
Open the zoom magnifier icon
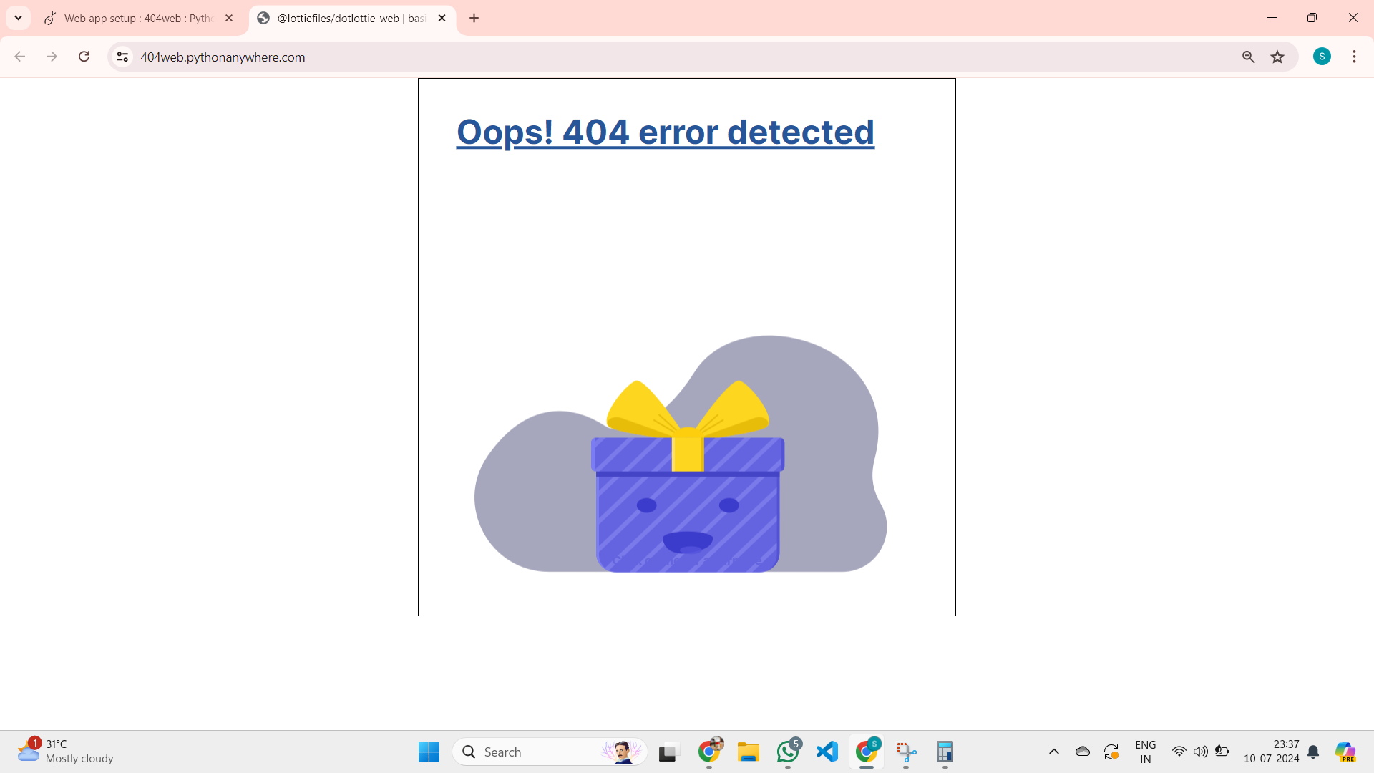1248,57
